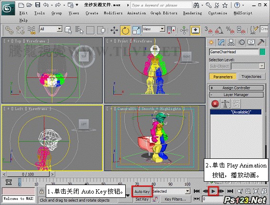This screenshot has width=270, height=205.
Task: Expand the Assign Controller rollout
Action: (236, 88)
